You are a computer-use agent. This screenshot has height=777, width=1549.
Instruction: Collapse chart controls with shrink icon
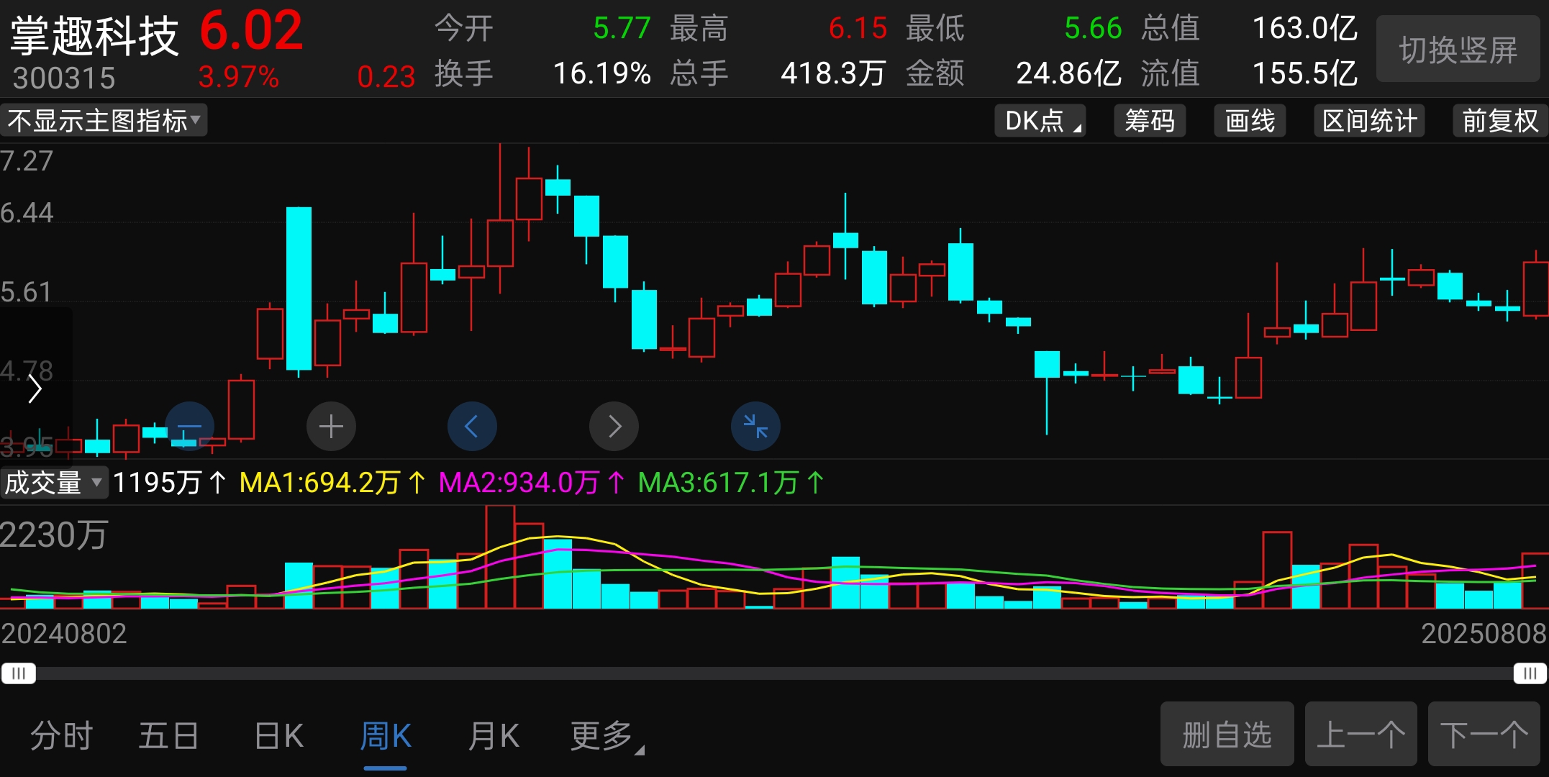point(755,426)
